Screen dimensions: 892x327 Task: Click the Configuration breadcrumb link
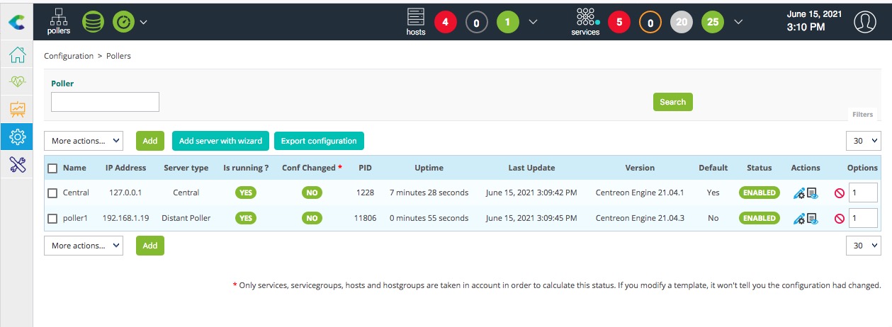tap(69, 56)
